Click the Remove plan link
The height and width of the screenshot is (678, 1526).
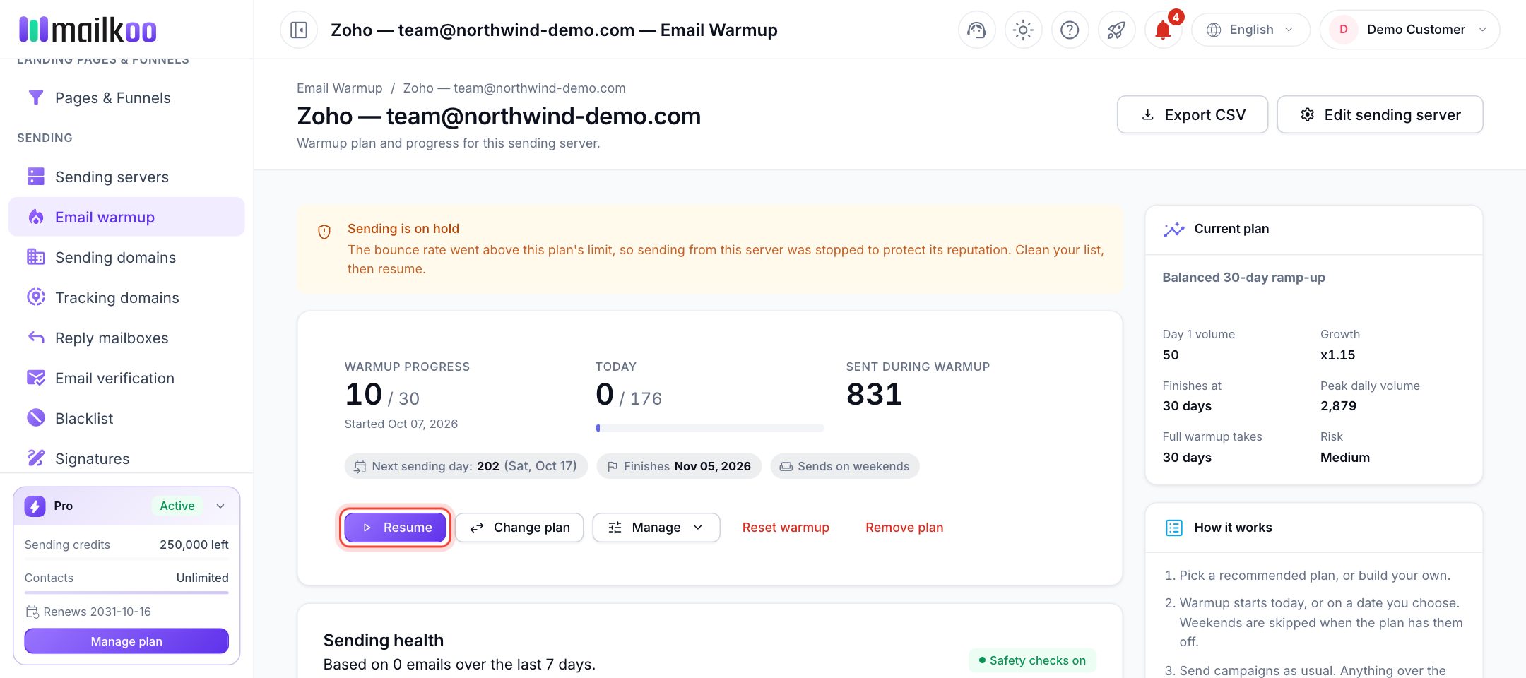(x=904, y=528)
